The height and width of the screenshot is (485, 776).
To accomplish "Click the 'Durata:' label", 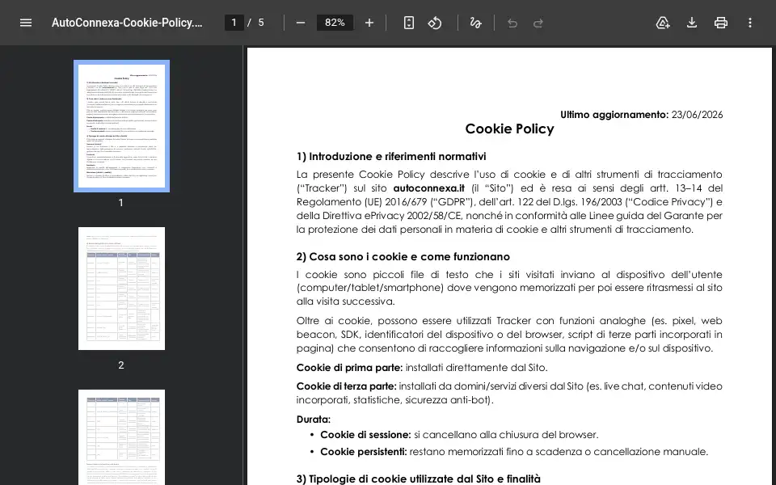I will pos(314,420).
